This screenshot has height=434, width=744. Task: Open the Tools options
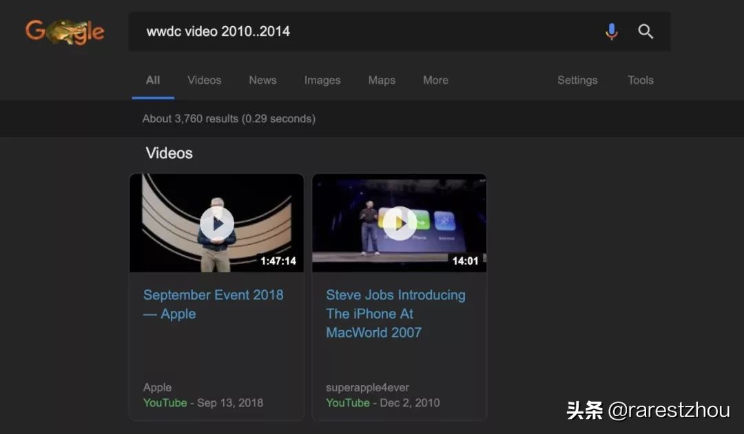640,80
